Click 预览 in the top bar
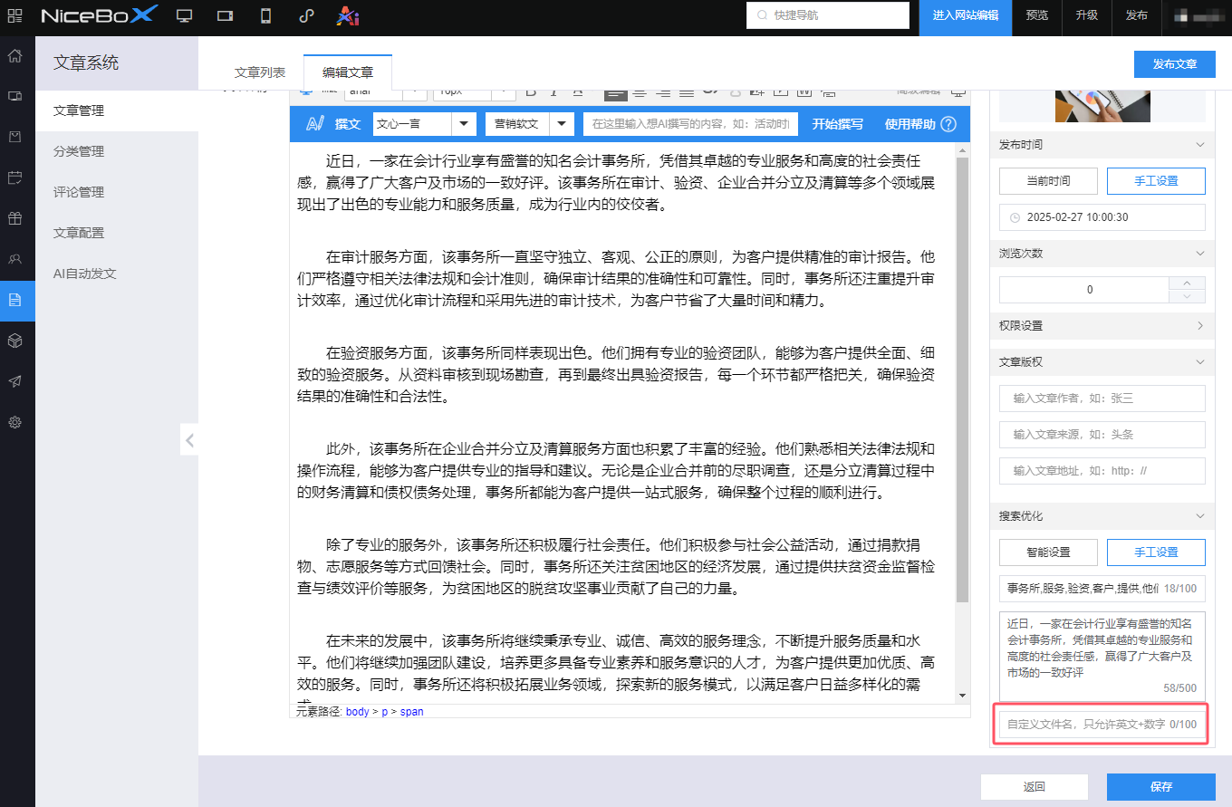 click(x=1037, y=15)
